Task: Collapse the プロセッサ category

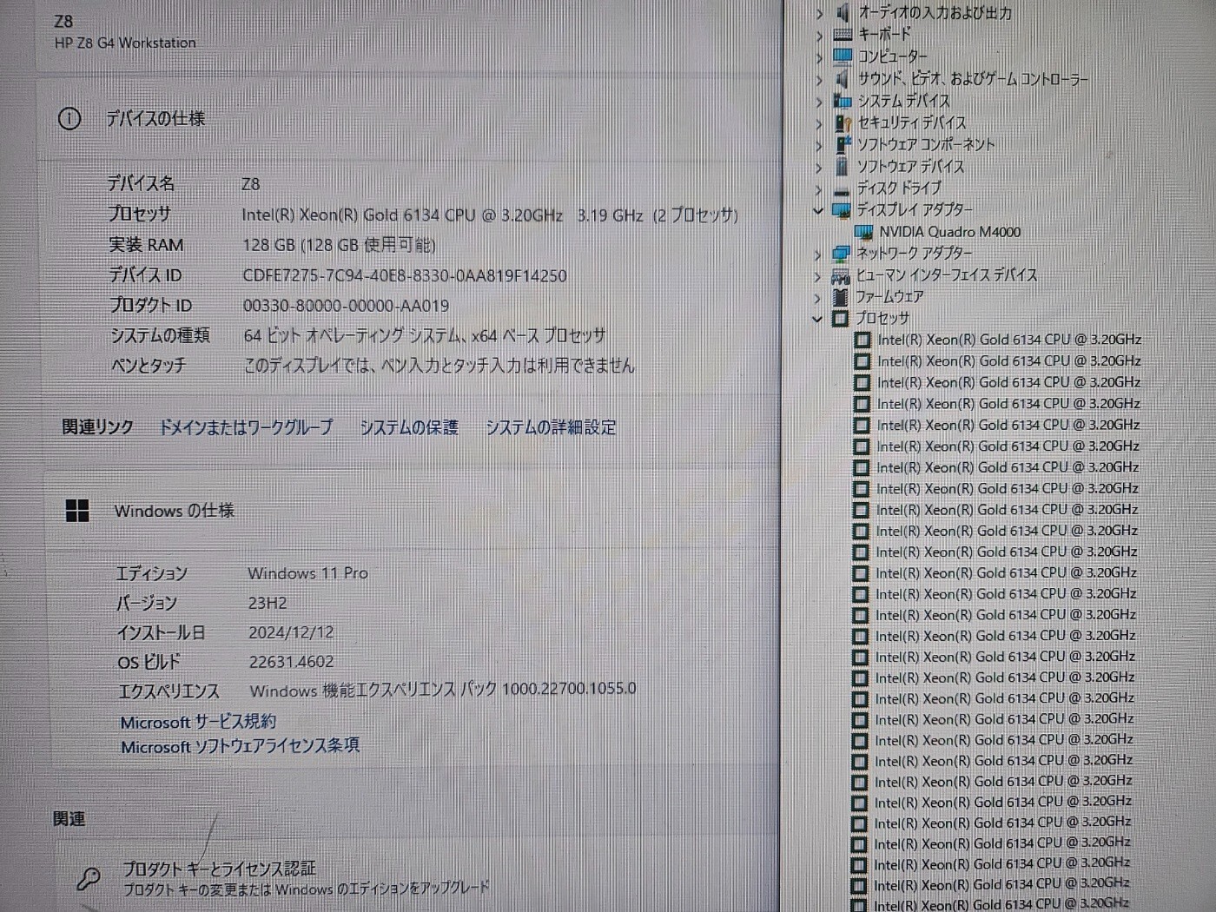Action: 816,319
